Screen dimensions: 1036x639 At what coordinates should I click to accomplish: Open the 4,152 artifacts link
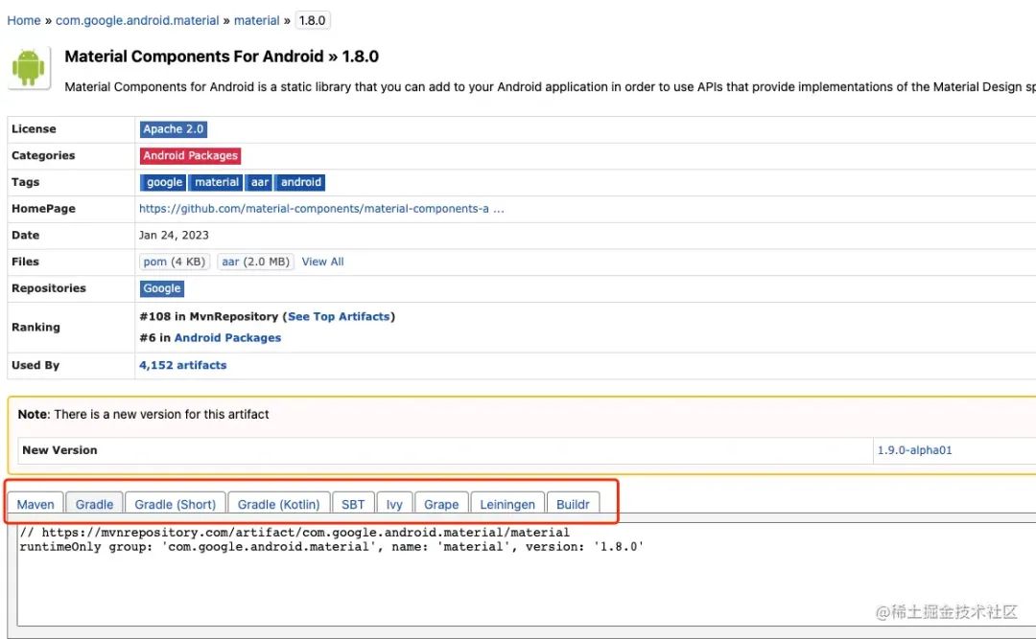point(182,365)
